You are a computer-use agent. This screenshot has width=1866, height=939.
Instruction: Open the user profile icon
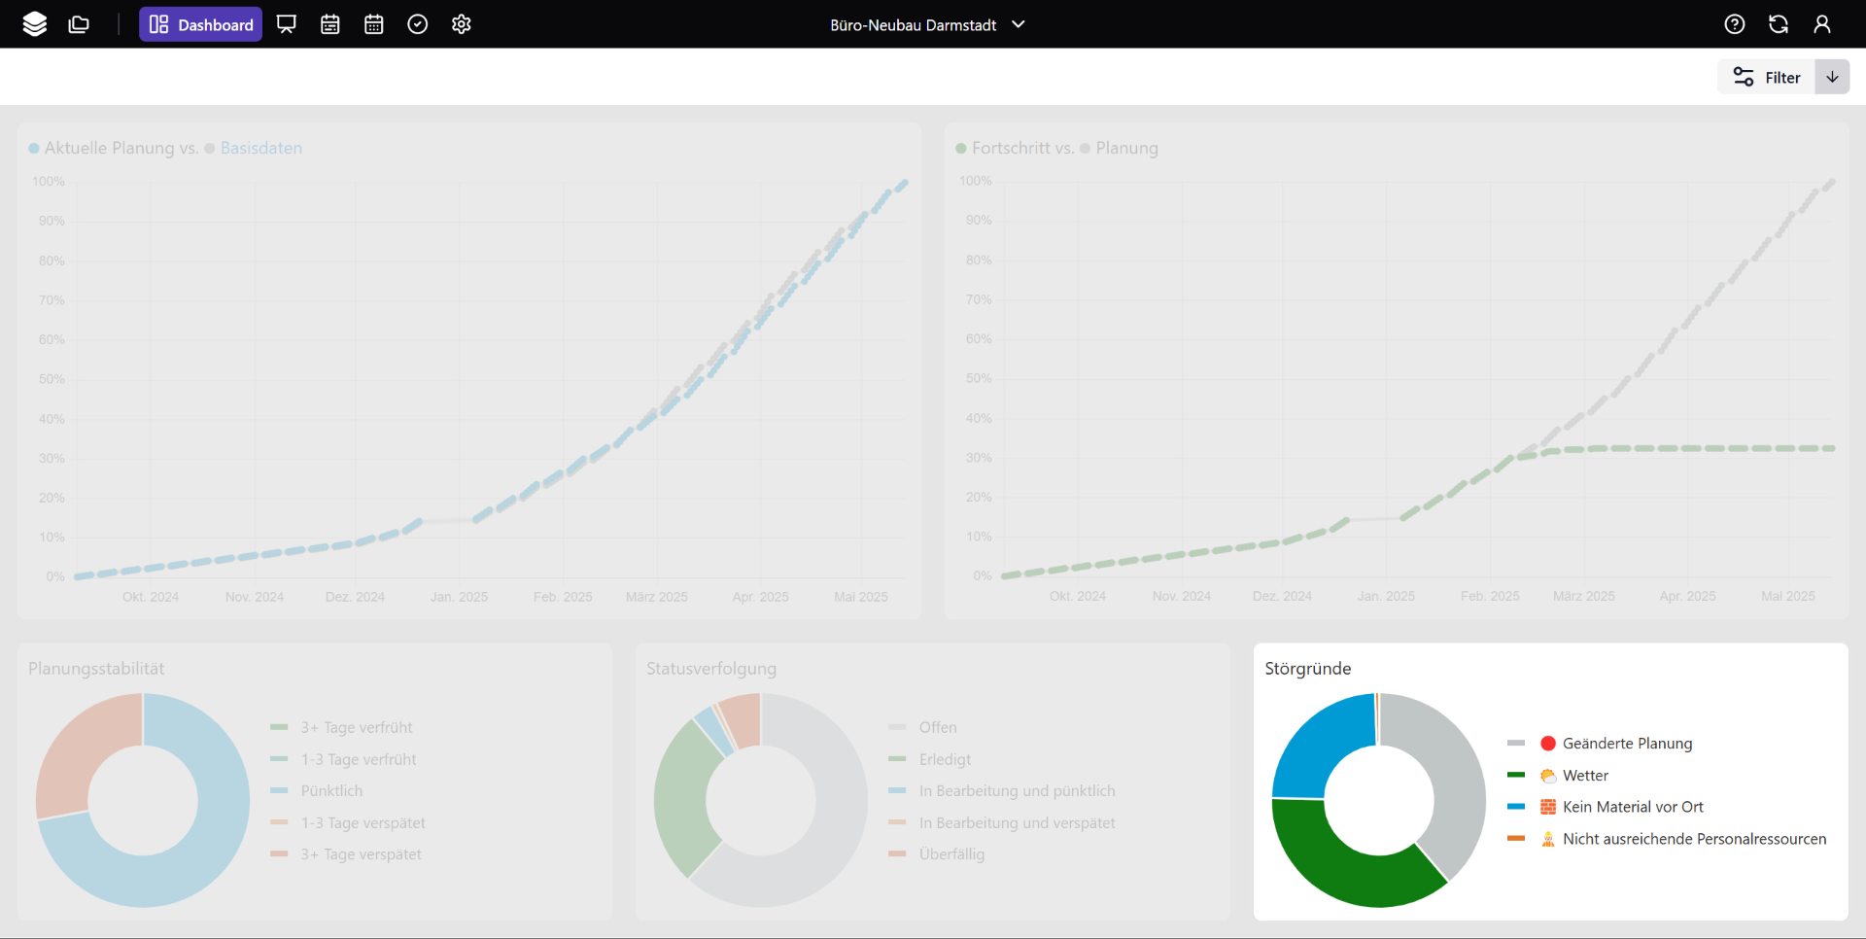point(1822,24)
